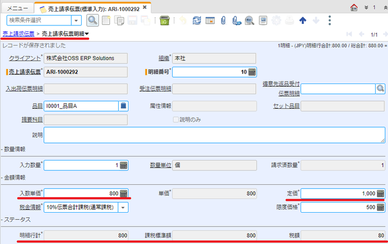This screenshot has height=244, width=388.
Task: Open 売上請求伝票明細 breadcrumb tab dropdown
Action: (x=87, y=34)
